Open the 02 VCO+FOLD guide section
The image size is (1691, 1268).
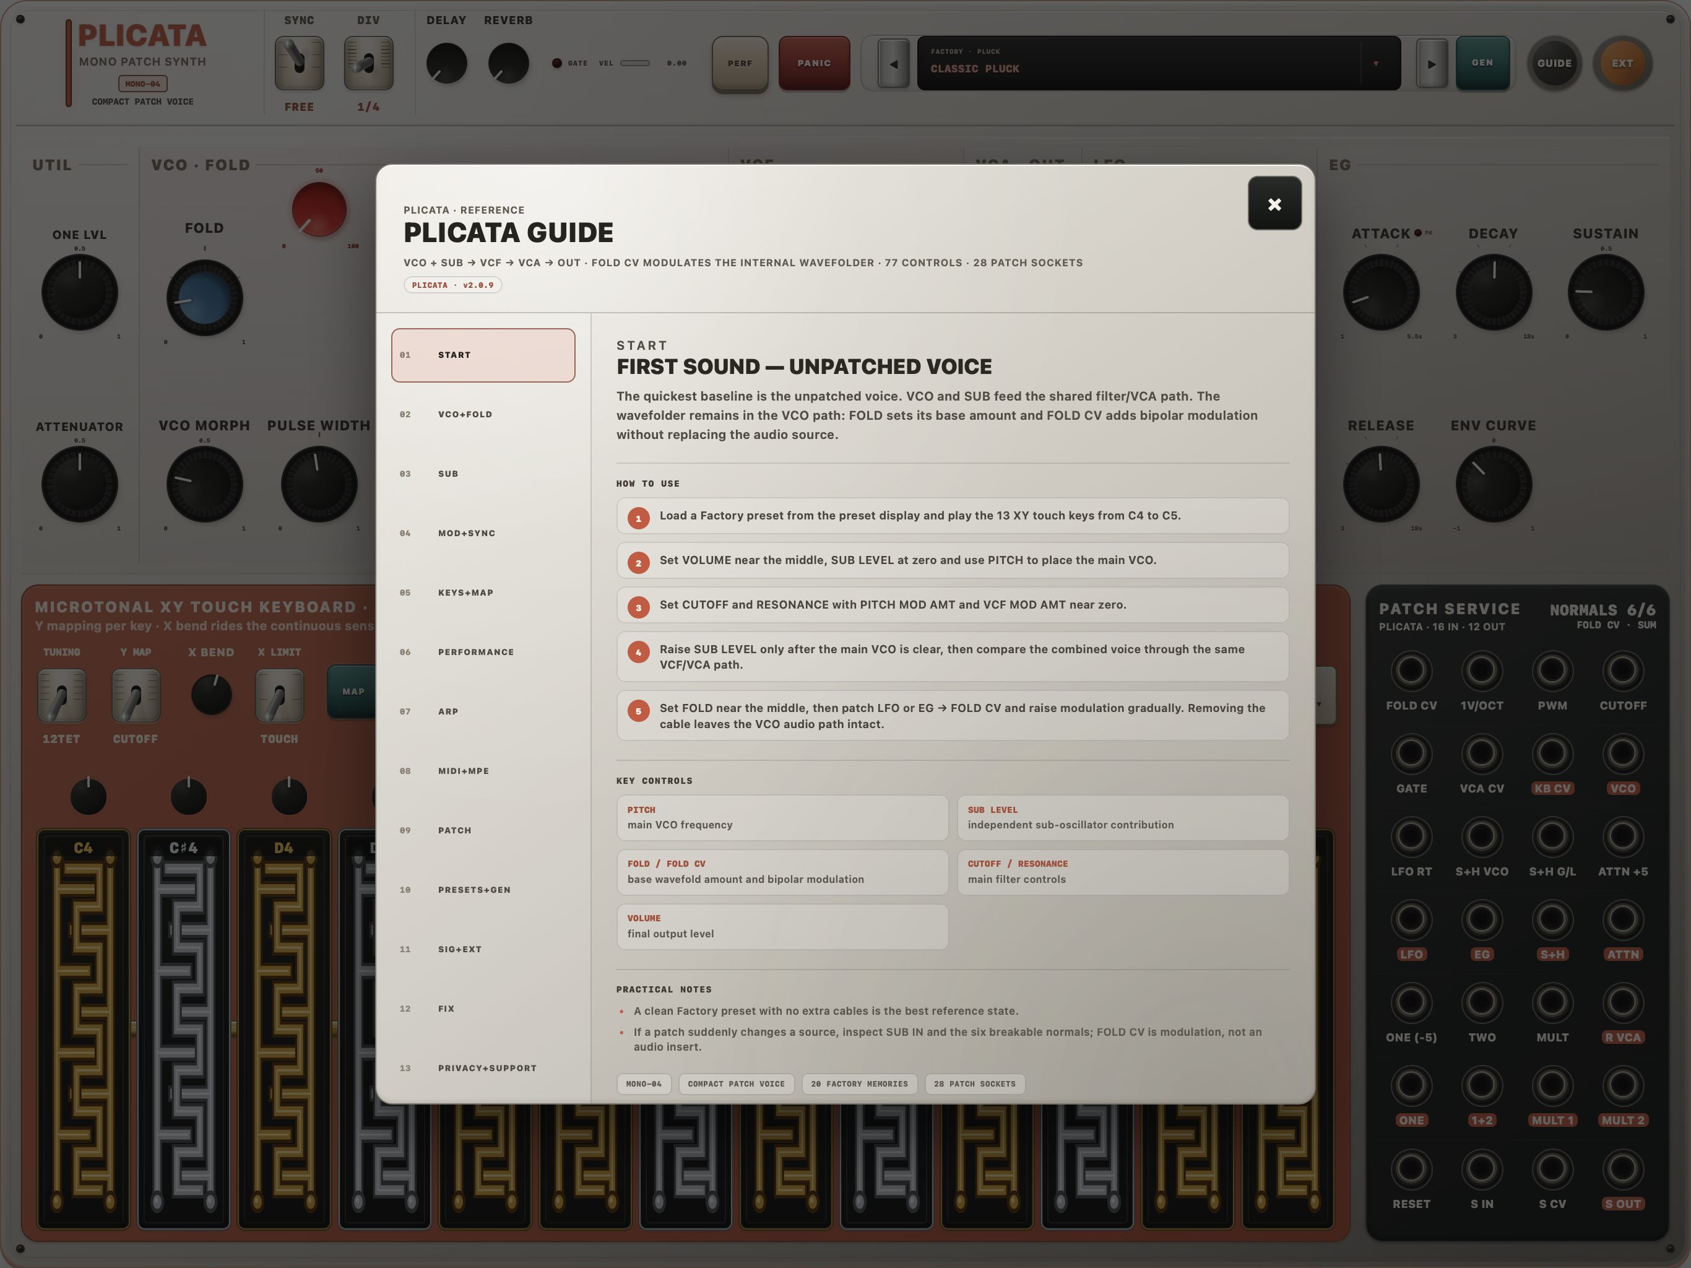tap(483, 414)
